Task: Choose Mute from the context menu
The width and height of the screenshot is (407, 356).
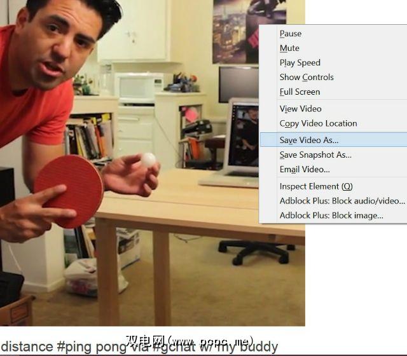Action: point(333,48)
